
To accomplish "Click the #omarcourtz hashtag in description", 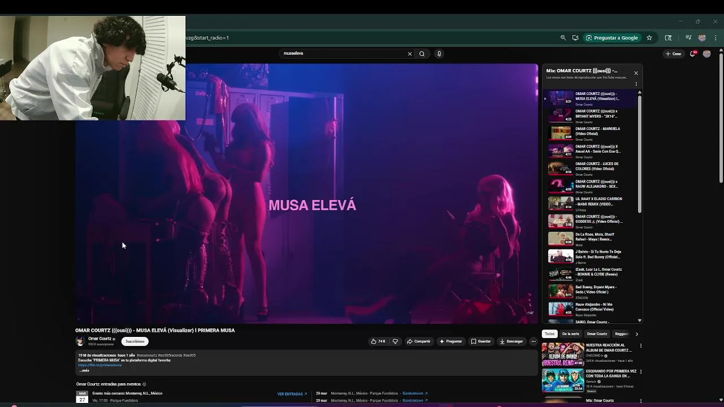I will click(147, 356).
